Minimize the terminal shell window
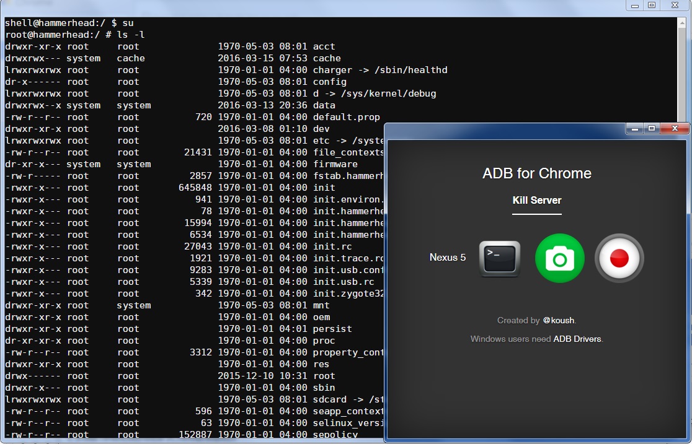The width and height of the screenshot is (692, 444). [x=633, y=5]
